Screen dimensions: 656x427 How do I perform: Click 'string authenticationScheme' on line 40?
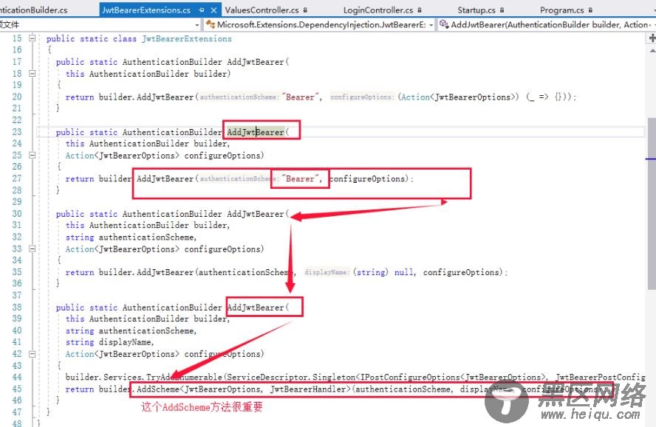131,331
